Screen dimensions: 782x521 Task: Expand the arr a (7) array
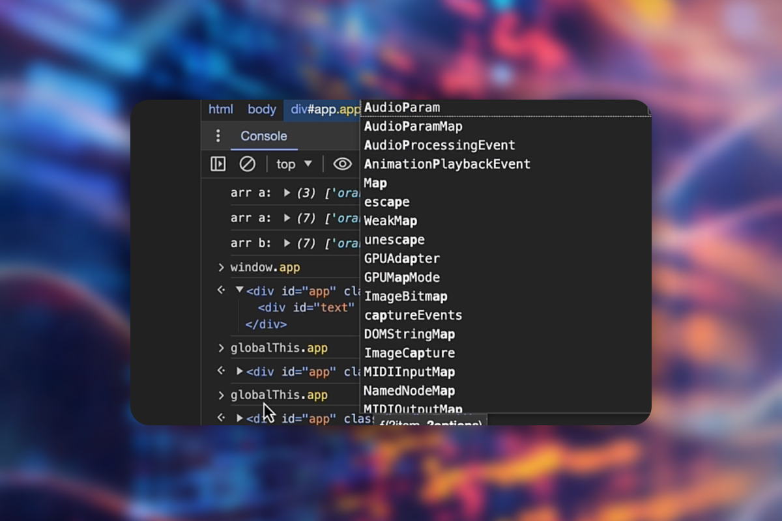287,218
